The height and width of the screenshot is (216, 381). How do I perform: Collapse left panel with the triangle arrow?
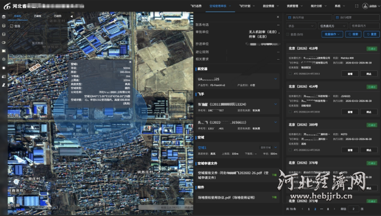click(70, 16)
